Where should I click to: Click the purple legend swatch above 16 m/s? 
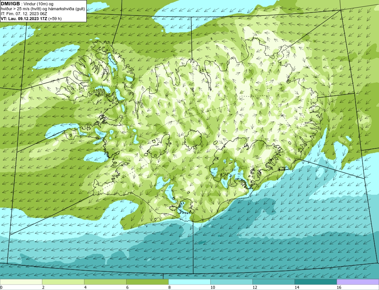point(358,282)
